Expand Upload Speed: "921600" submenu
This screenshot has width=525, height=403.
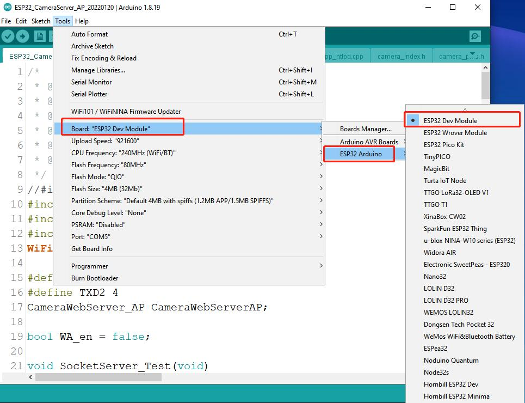coord(189,141)
